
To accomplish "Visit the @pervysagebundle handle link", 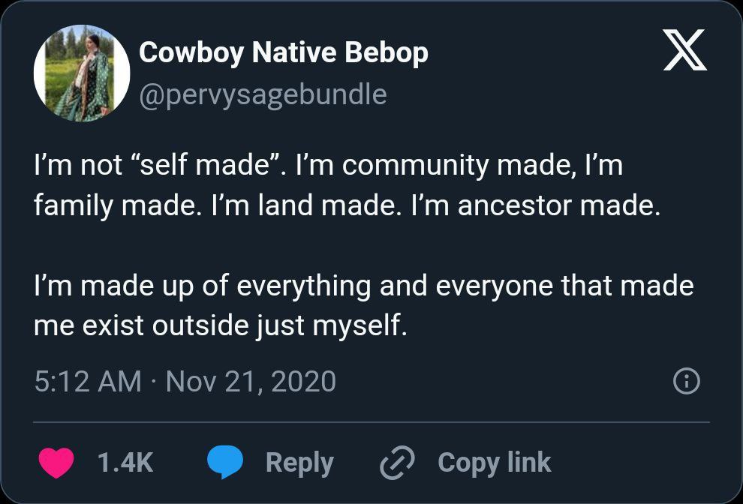I will coord(263,94).
